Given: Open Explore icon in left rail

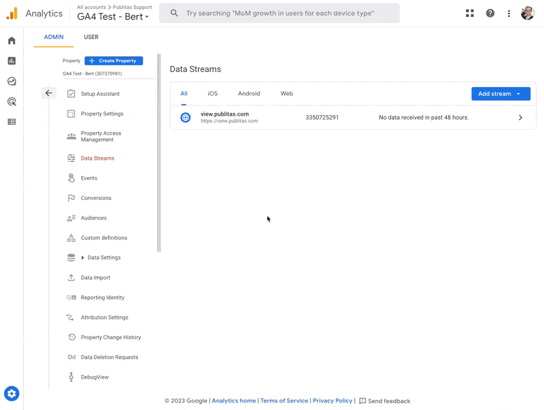Looking at the screenshot, I should (12, 81).
